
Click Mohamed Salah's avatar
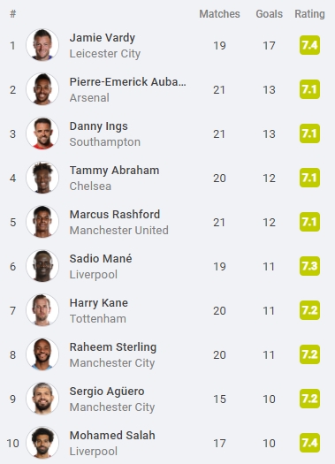(42, 443)
